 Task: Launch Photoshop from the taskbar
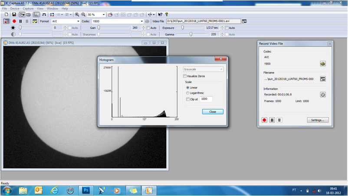(x=85, y=190)
